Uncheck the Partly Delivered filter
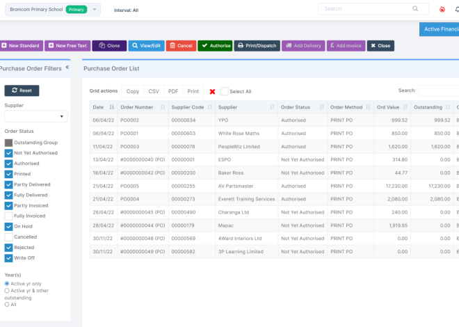 coord(8,184)
